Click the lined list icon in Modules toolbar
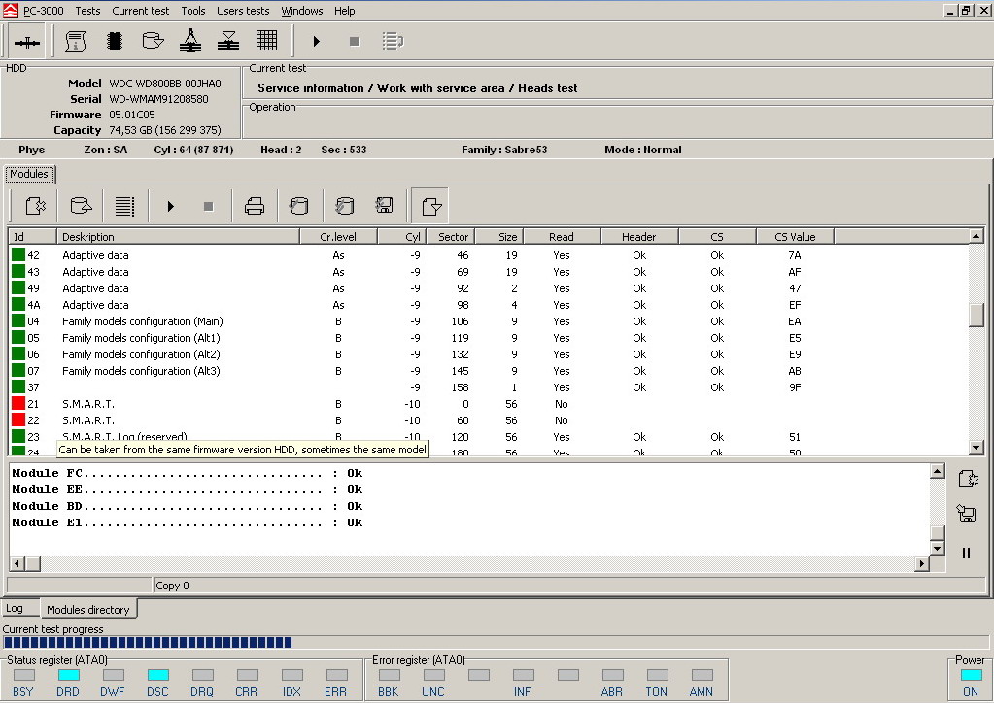This screenshot has width=994, height=703. [124, 206]
